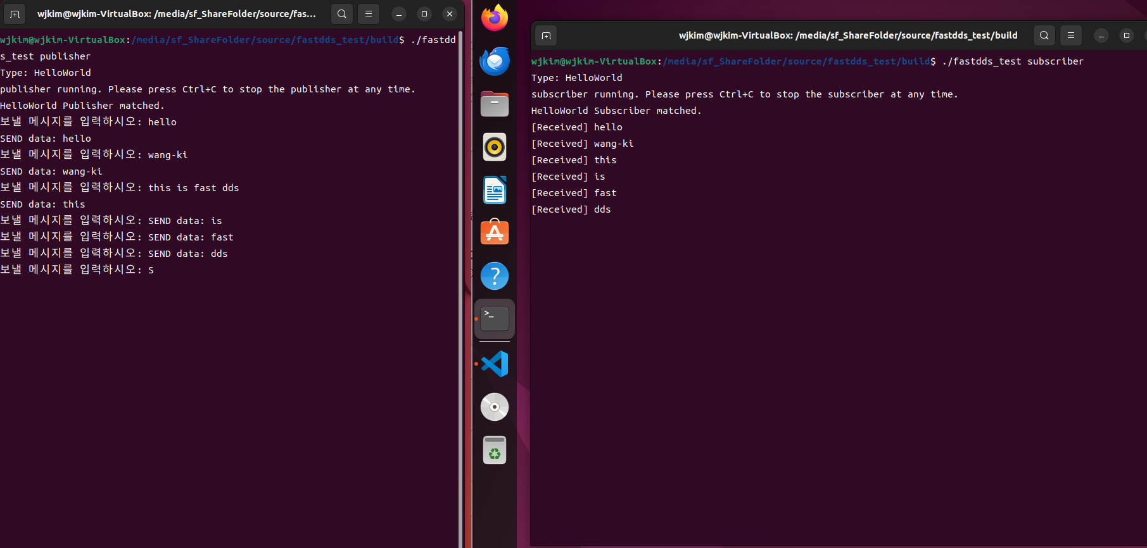
Task: Search in the subscriber terminal window
Action: (1044, 35)
